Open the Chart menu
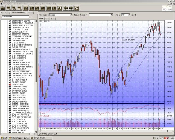 (16, 4)
